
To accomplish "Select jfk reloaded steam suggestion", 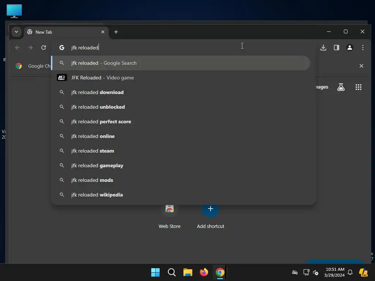I will click(x=181, y=151).
